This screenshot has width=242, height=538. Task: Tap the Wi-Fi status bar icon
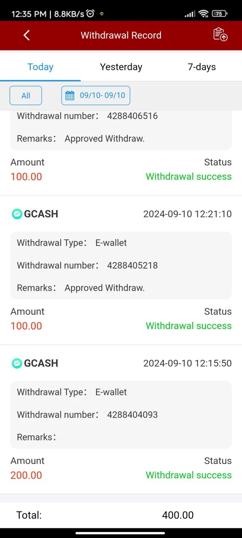(204, 14)
